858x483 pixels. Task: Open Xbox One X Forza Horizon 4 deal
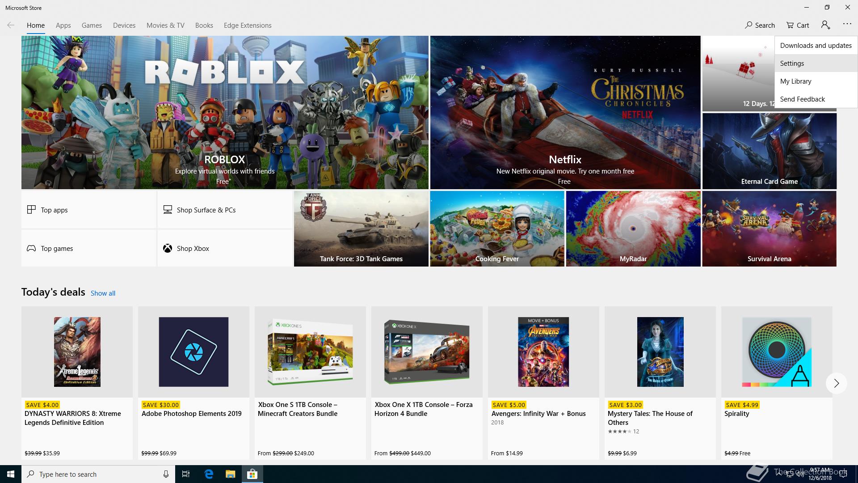coord(427,383)
